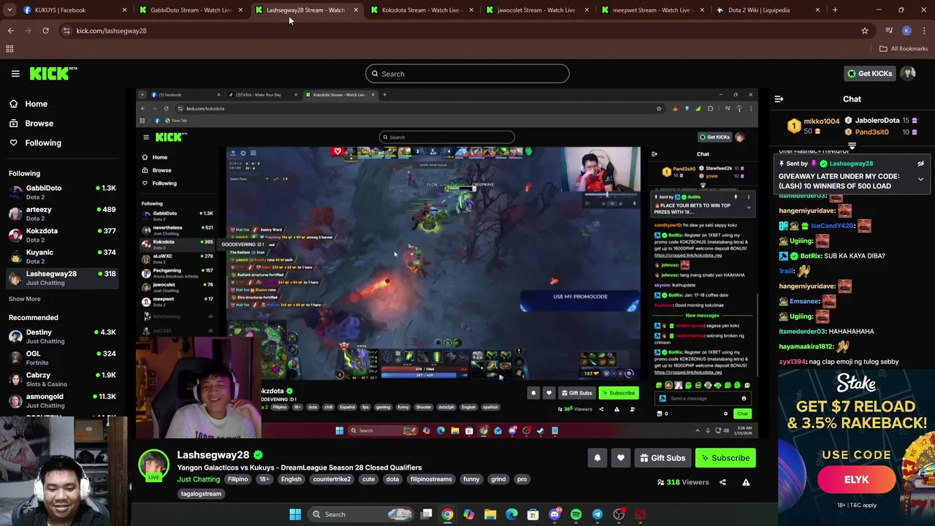Open All Bookmarks folder

[904, 49]
